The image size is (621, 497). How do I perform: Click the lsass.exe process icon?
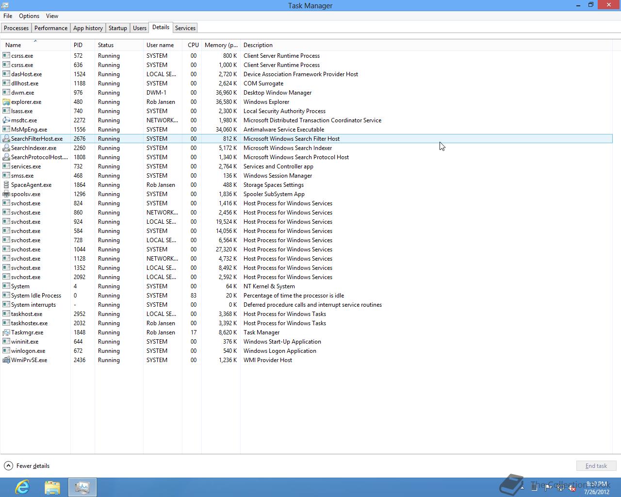(x=6, y=111)
